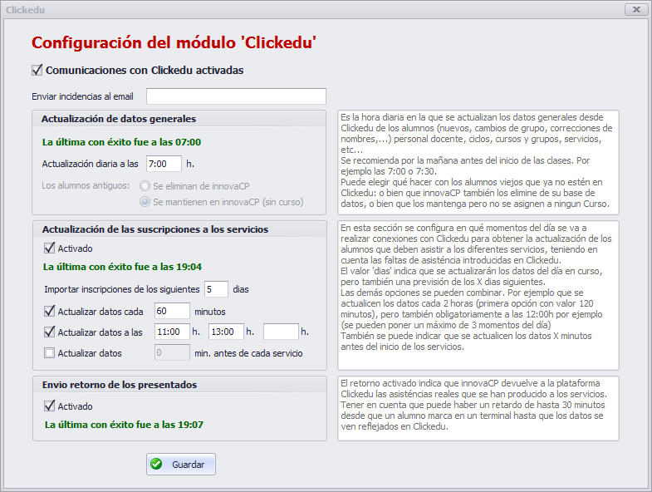Click the empty third hour field
Image resolution: width=652 pixels, height=492 pixels.
[281, 332]
